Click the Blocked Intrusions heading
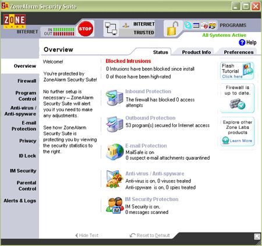 pos(128,61)
